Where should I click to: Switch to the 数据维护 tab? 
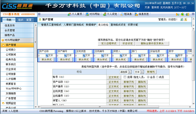point(91,25)
